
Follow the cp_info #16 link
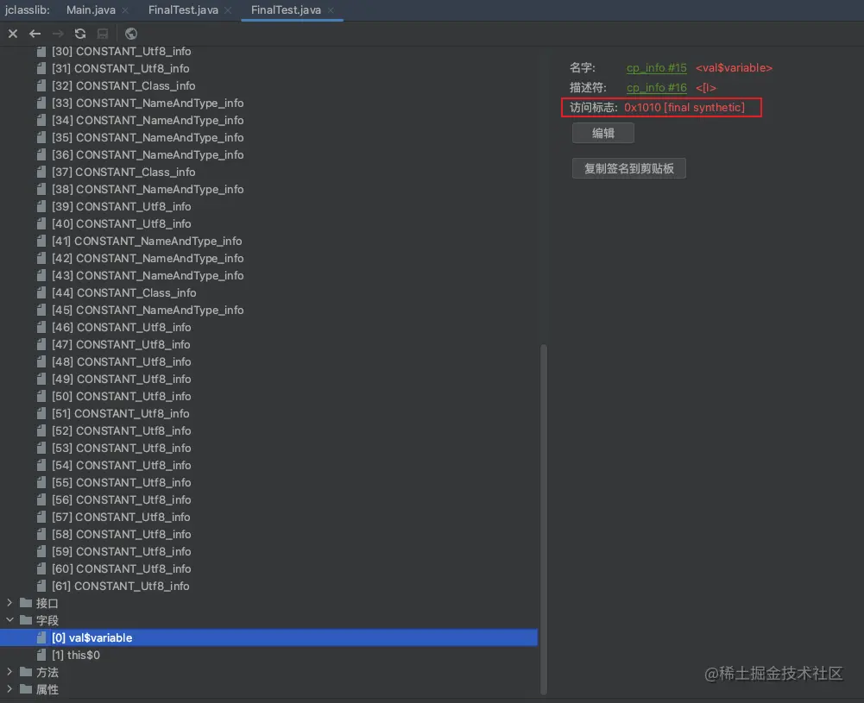coord(656,87)
